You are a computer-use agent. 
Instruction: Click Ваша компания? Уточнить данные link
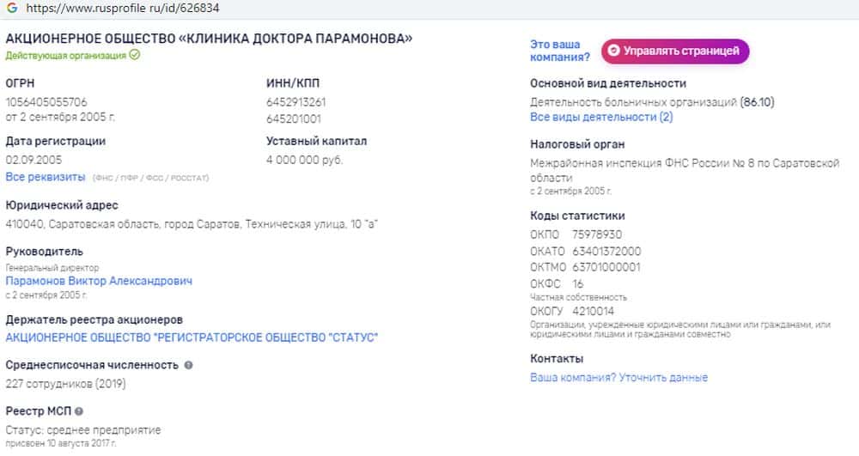tap(618, 378)
